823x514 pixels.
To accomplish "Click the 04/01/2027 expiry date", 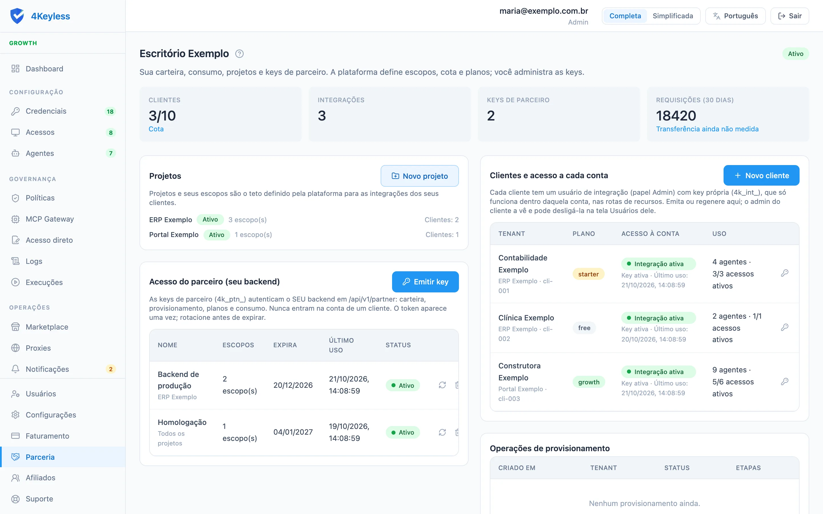I will point(293,432).
